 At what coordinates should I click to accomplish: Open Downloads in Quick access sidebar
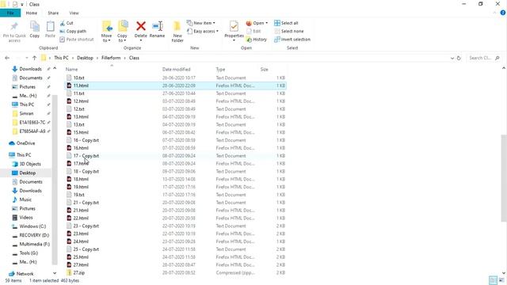tap(30, 69)
